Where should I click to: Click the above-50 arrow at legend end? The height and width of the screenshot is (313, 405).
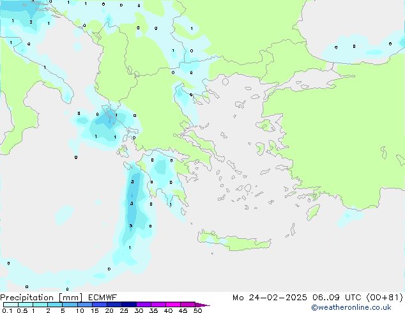coord(202,305)
